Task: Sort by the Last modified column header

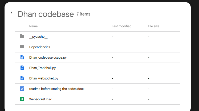Action: click(x=121, y=26)
